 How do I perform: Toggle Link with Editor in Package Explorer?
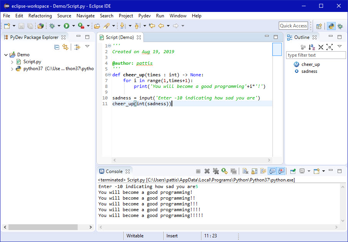(x=65, y=47)
